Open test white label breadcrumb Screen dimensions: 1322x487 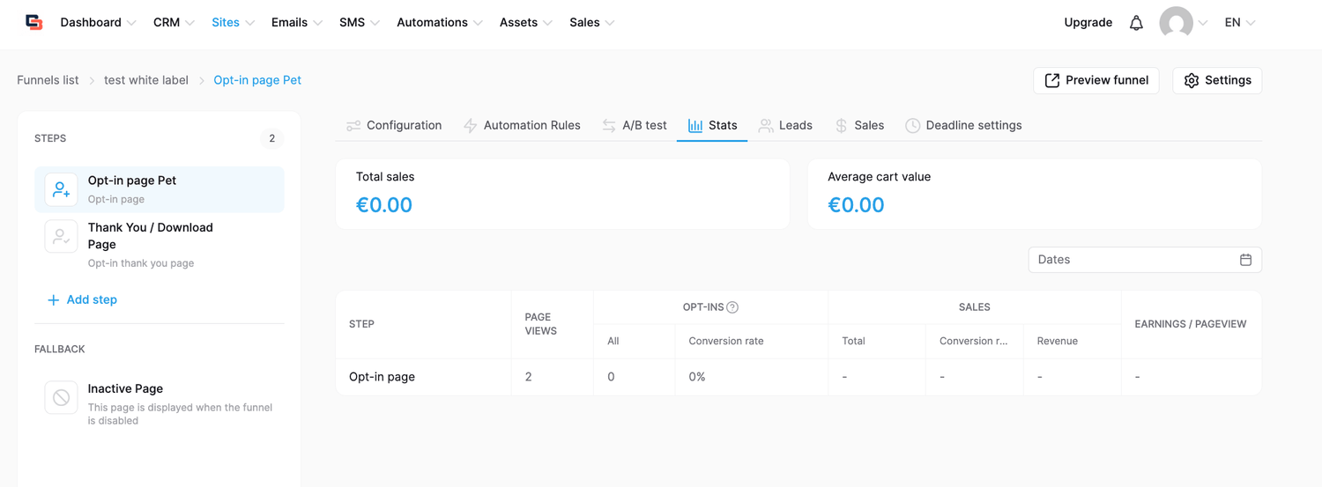click(146, 80)
